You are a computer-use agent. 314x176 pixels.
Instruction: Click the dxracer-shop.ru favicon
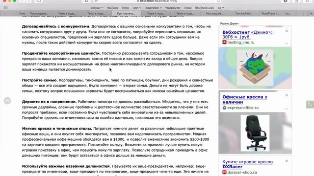coord(224,172)
